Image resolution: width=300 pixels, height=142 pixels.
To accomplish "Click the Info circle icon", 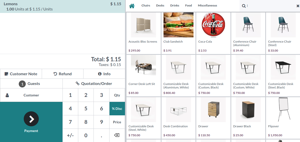I will pyautogui.click(x=100, y=74).
